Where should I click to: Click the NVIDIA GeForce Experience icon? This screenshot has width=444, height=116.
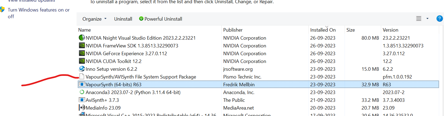point(82,53)
